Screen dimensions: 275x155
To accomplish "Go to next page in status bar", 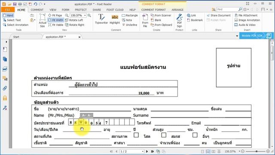I will point(147,151).
